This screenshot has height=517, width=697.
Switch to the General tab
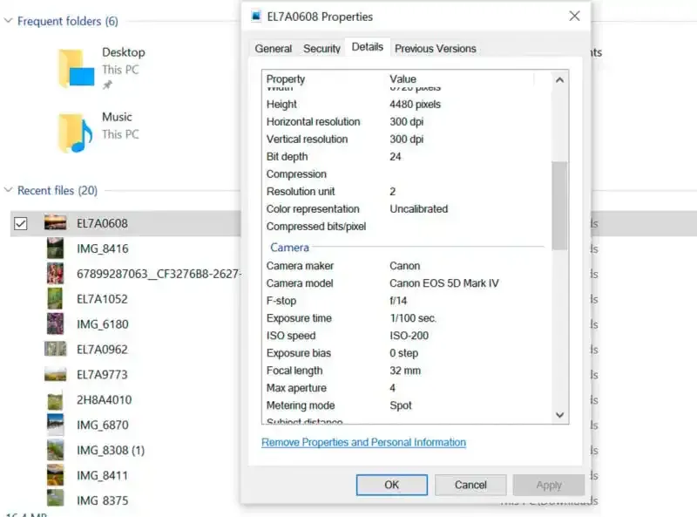[273, 49]
